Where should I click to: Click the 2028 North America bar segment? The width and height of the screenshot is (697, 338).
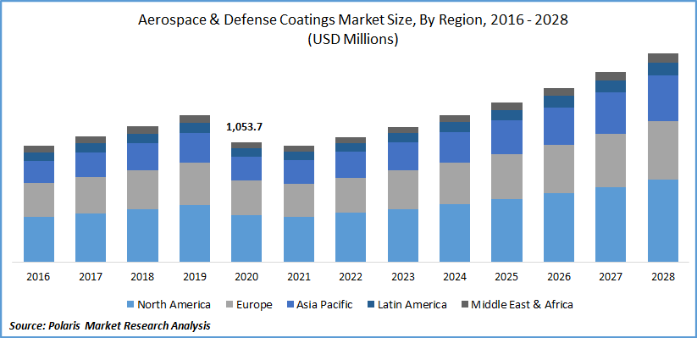(x=663, y=220)
